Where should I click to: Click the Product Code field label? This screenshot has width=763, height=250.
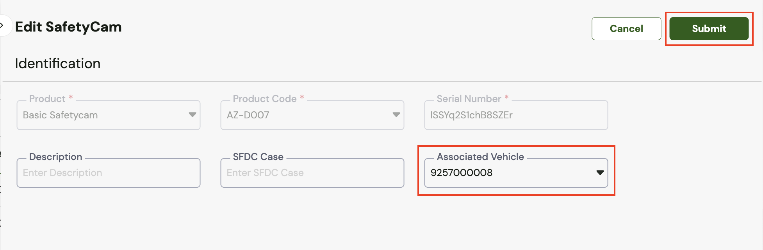click(264, 99)
